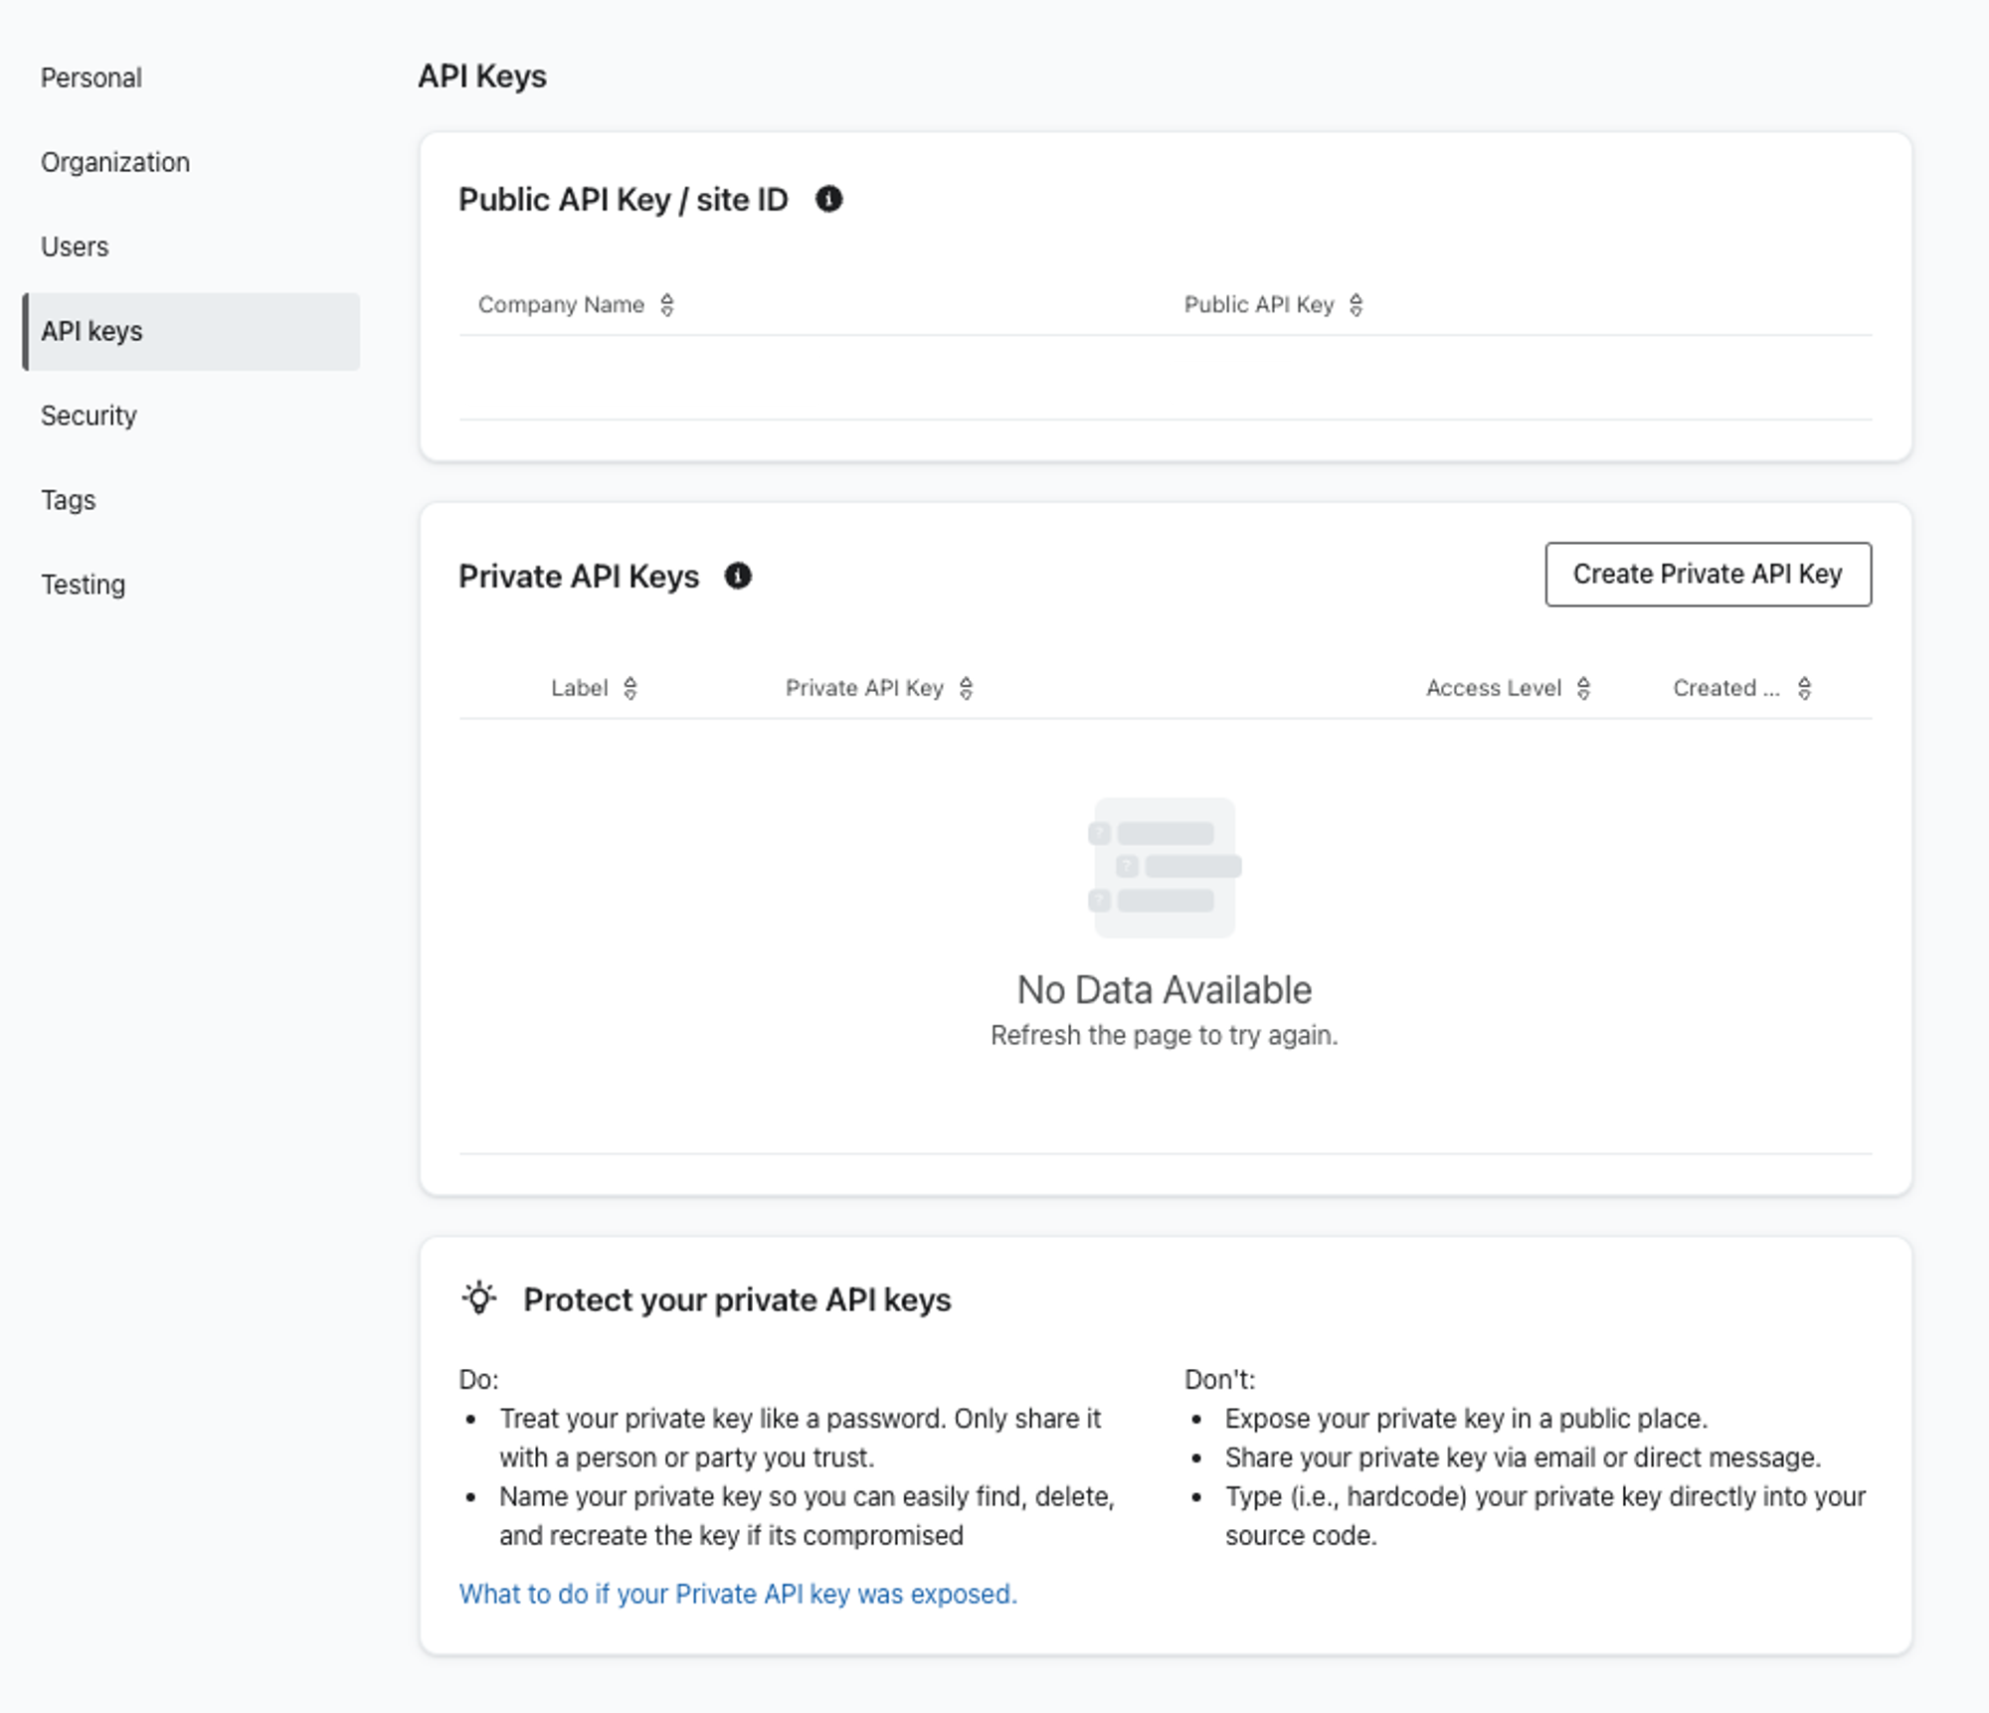
Task: Open info tooltip for Public API Key / site ID
Action: [828, 200]
